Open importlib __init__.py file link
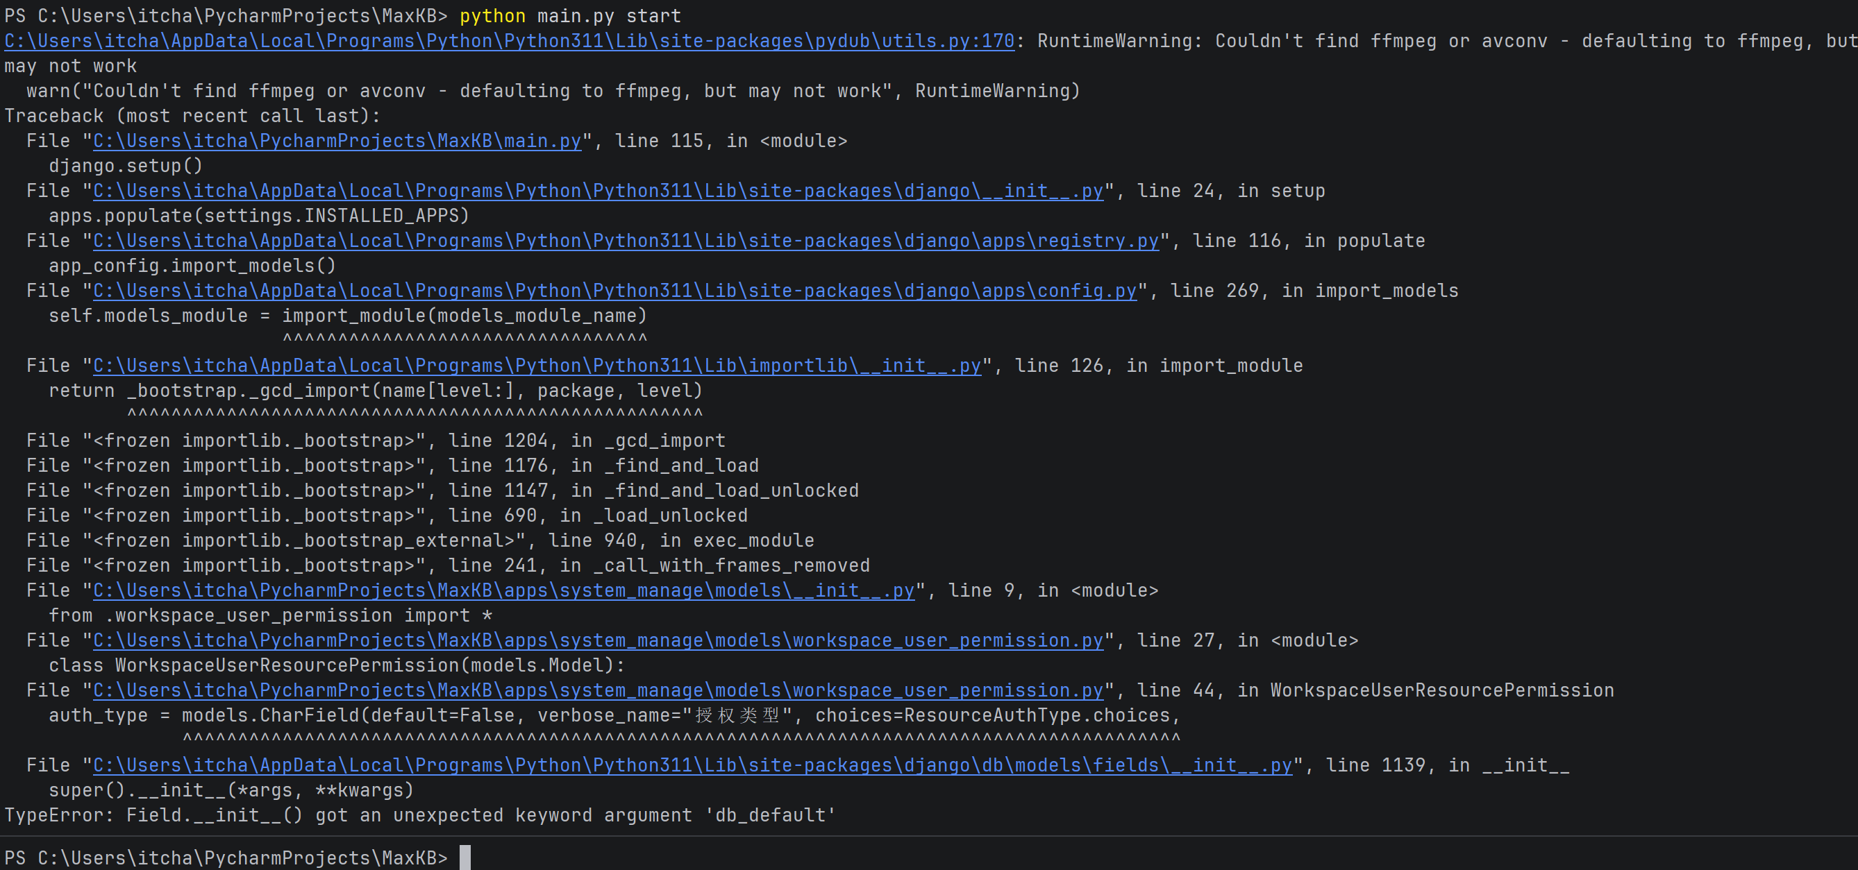This screenshot has width=1858, height=870. pyautogui.click(x=537, y=366)
